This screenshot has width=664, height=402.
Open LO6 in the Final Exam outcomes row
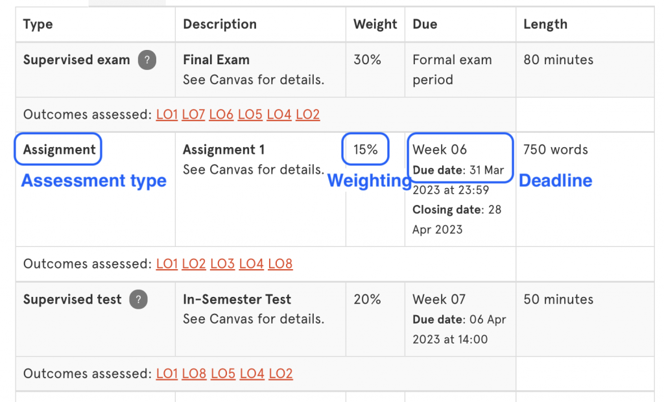pos(222,114)
